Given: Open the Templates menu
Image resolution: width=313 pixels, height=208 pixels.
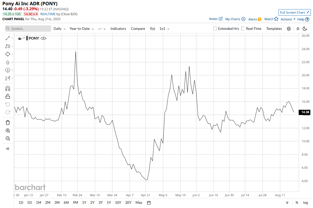Looking at the screenshot, I should [x=274, y=29].
